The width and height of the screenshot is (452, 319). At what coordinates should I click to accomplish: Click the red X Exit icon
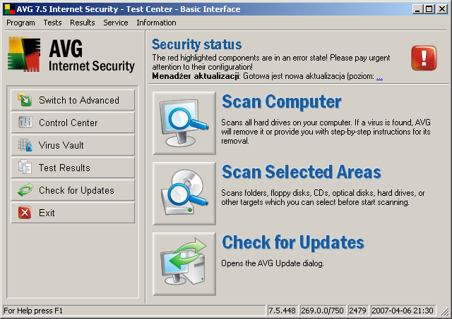coord(25,213)
